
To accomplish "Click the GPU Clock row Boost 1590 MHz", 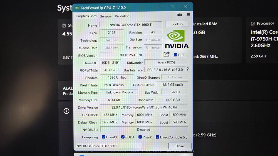I will [178, 115].
